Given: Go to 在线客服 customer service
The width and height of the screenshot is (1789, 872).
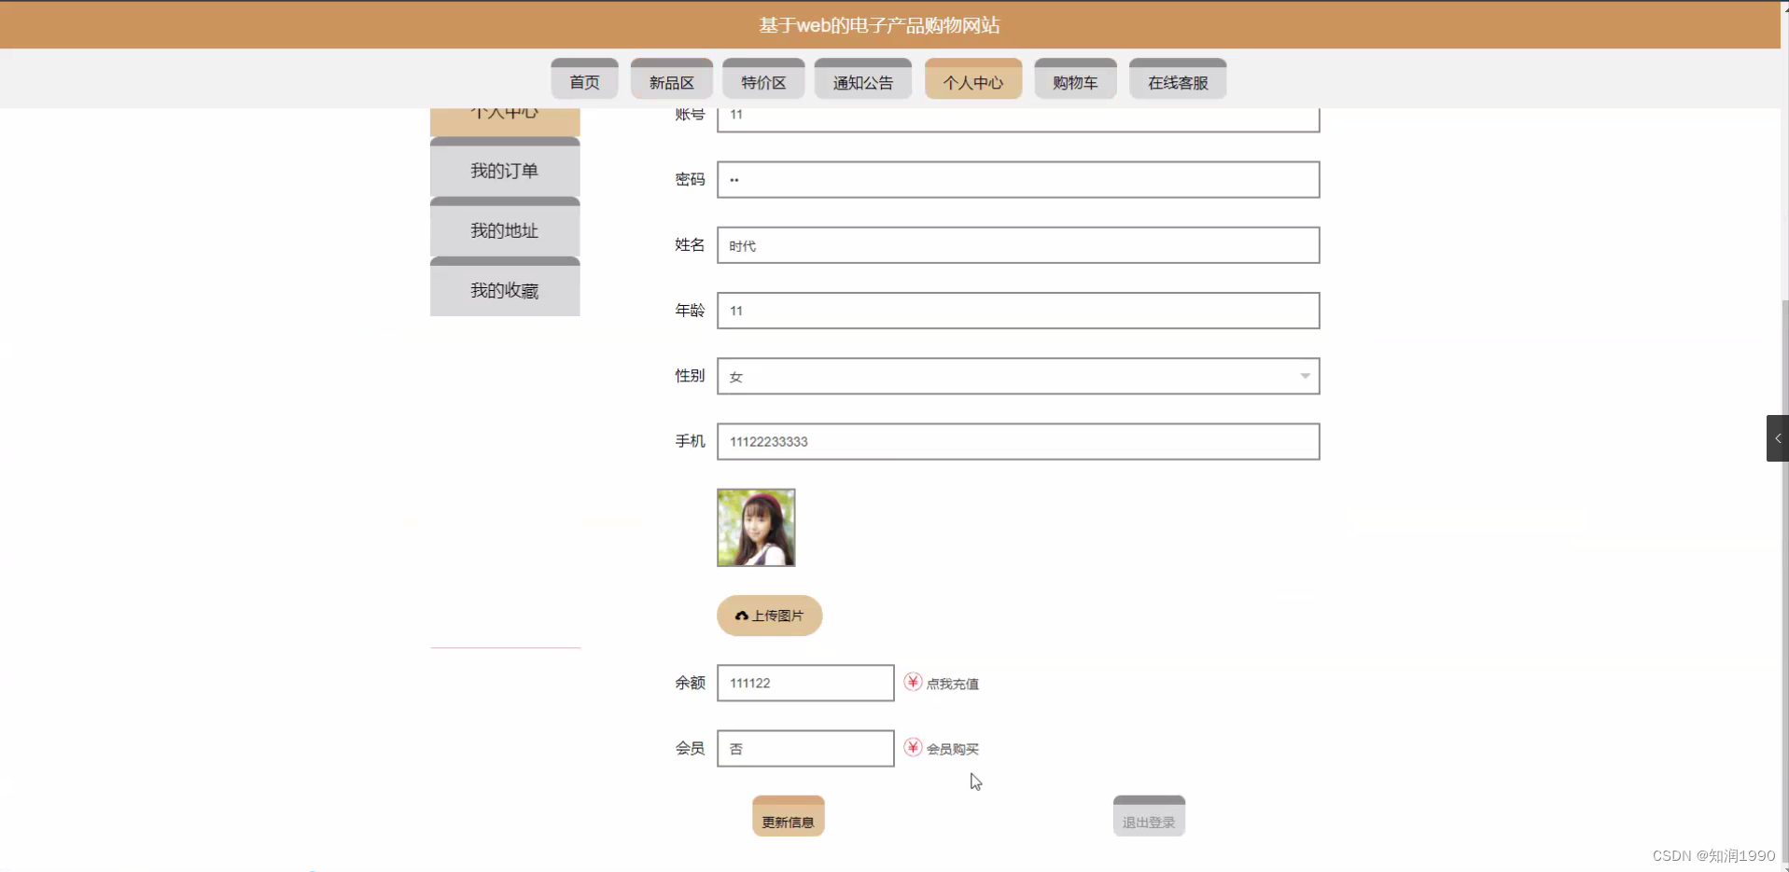Looking at the screenshot, I should [x=1177, y=79].
